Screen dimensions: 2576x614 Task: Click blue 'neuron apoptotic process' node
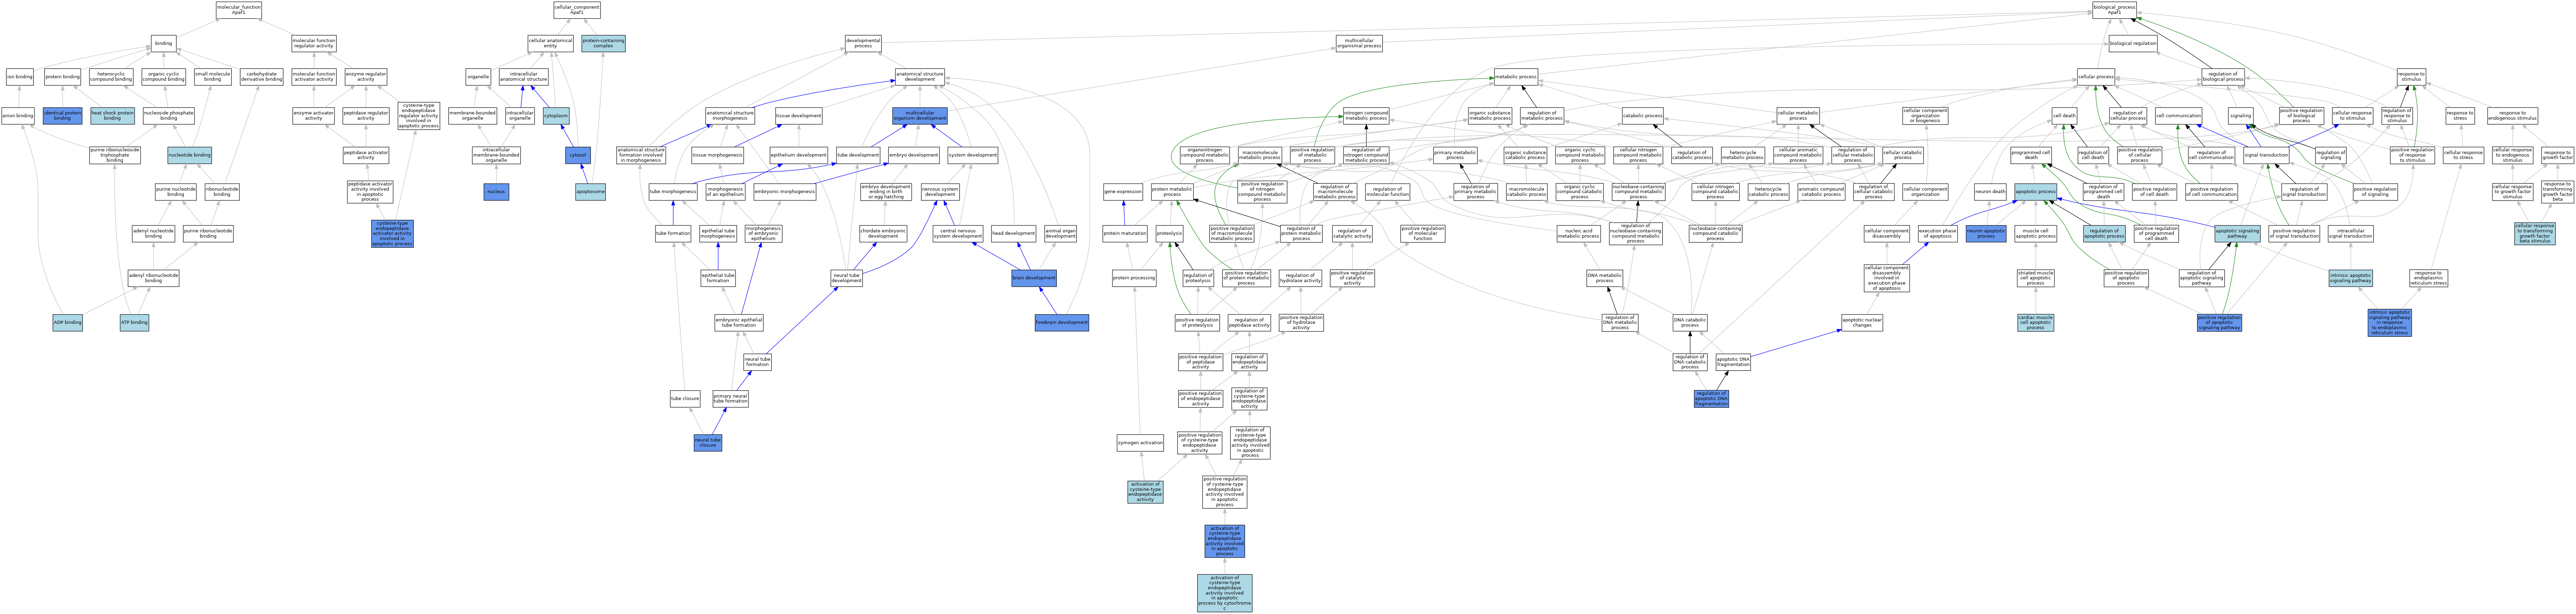click(x=1986, y=234)
